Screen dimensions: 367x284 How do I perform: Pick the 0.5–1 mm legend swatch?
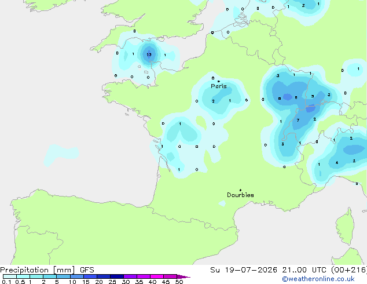(x=23, y=276)
